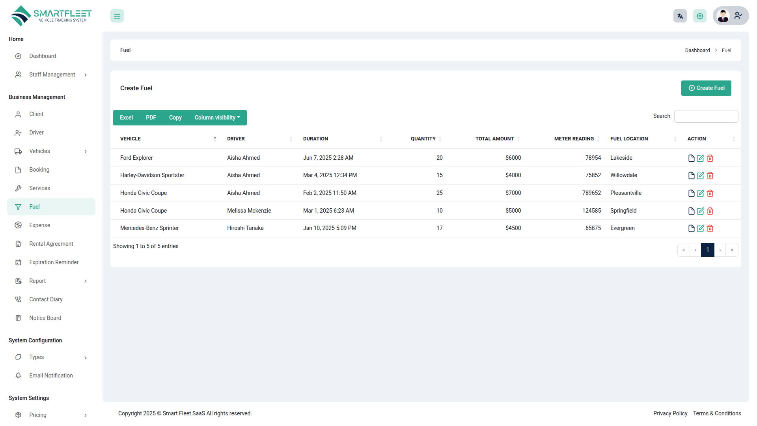This screenshot has height=426, width=757.
Task: Export the table to Excel
Action: 126,118
